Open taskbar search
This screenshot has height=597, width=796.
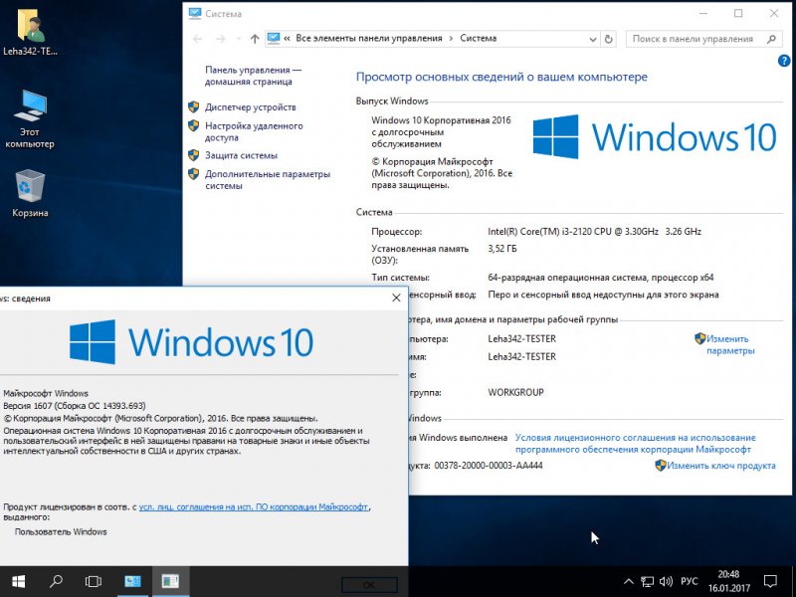click(x=56, y=581)
